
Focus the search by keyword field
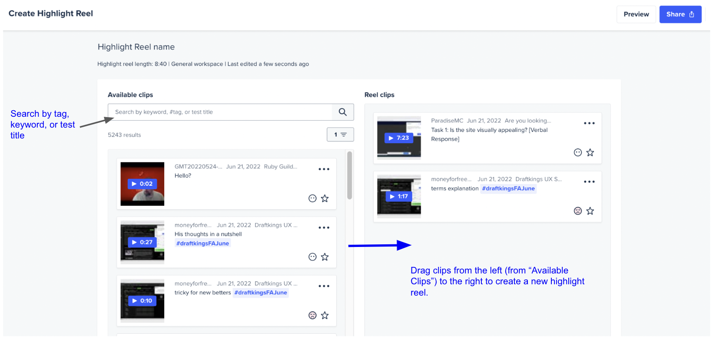pyautogui.click(x=220, y=112)
